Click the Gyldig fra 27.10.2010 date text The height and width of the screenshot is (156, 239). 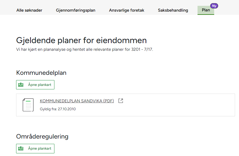click(x=57, y=109)
